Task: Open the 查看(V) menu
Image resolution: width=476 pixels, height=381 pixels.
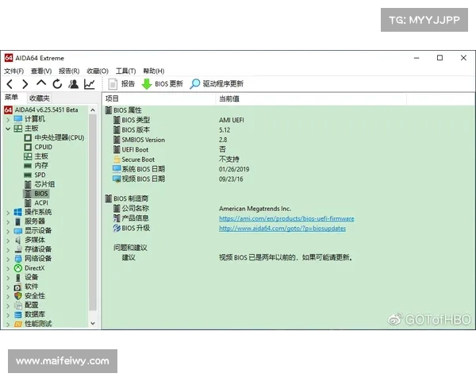Action: click(41, 71)
